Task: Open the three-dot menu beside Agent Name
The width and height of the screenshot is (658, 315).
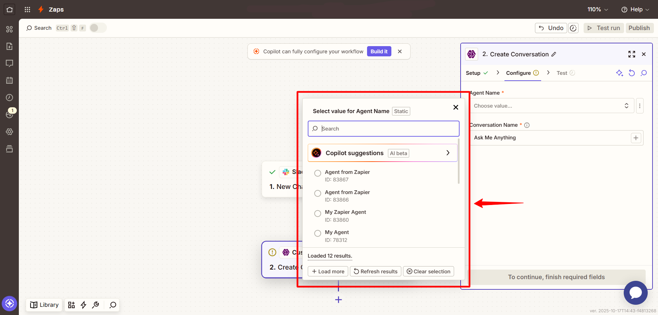Action: (639, 106)
